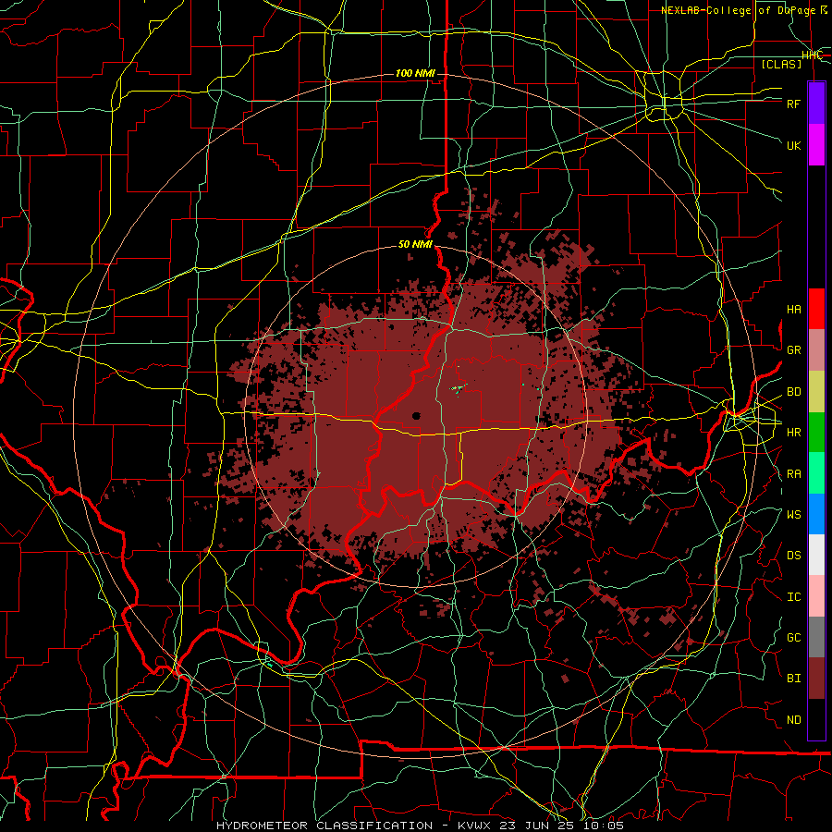The width and height of the screenshot is (832, 832).
Task: Click the WS legend label text
Action: [793, 515]
